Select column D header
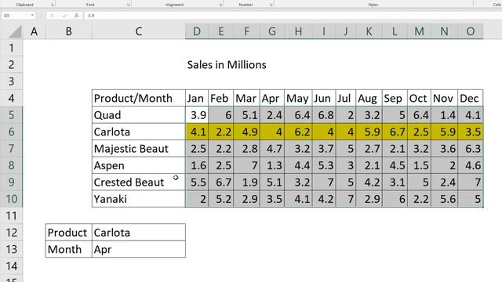502x282 pixels. pyautogui.click(x=197, y=31)
